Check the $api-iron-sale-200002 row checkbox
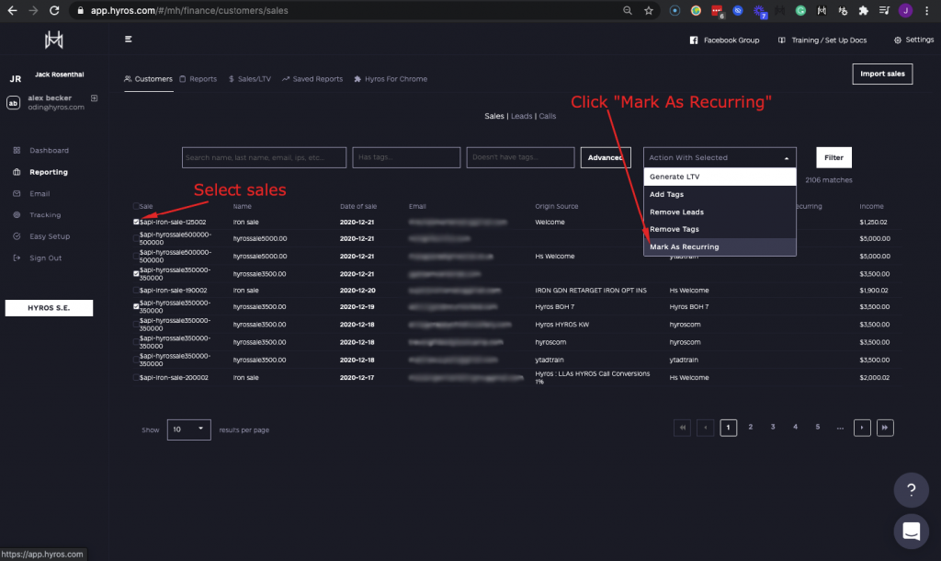Screen dimensions: 941x561 click(136, 378)
